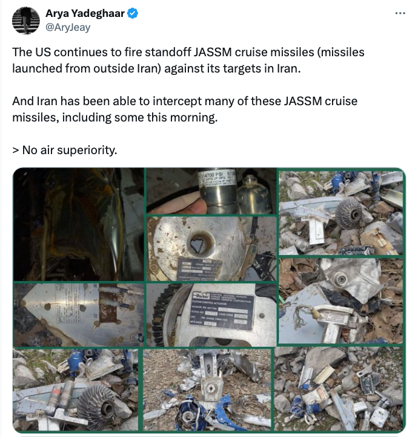The height and width of the screenshot is (437, 418).
Task: Open top-right turbine debris photo
Action: click(341, 213)
